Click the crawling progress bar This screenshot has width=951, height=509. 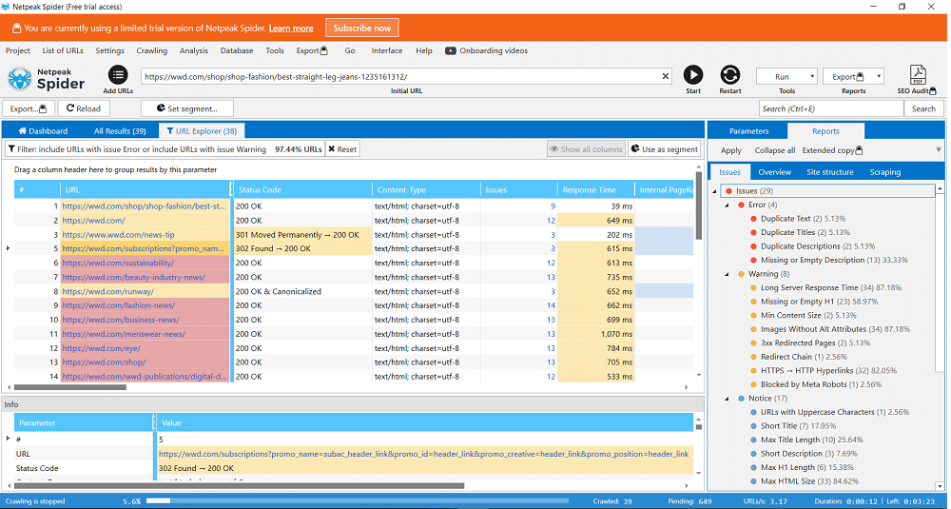pos(357,501)
